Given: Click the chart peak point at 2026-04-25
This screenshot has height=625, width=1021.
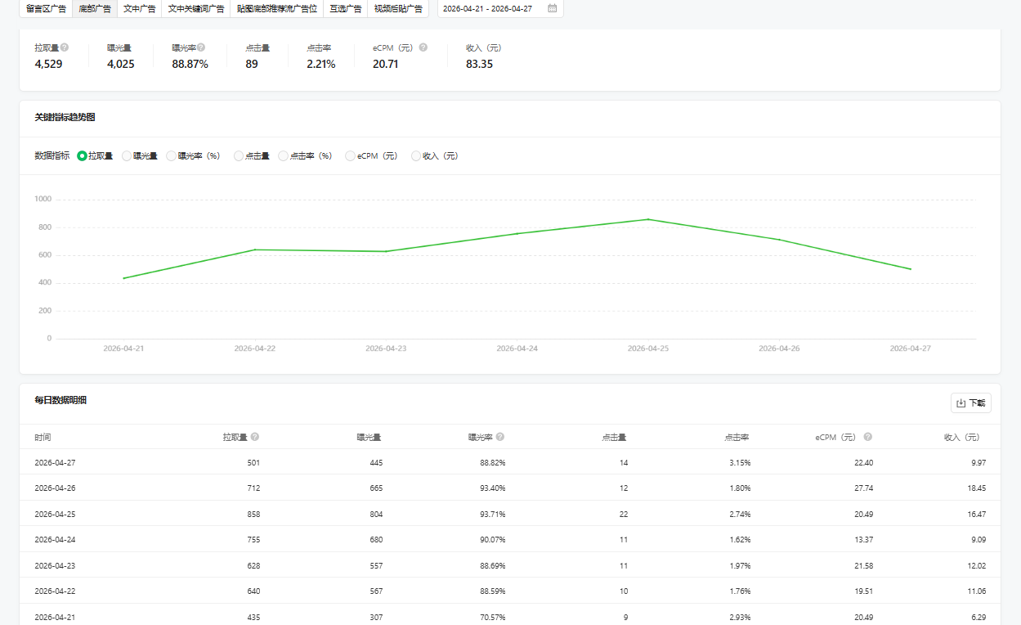Looking at the screenshot, I should click(x=647, y=219).
